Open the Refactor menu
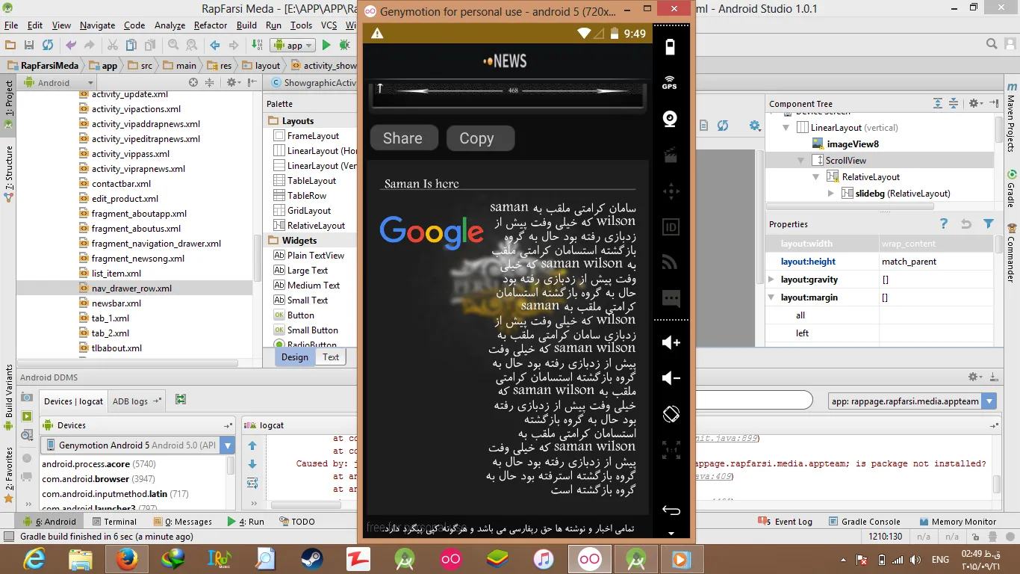This screenshot has width=1020, height=574. coord(211,25)
